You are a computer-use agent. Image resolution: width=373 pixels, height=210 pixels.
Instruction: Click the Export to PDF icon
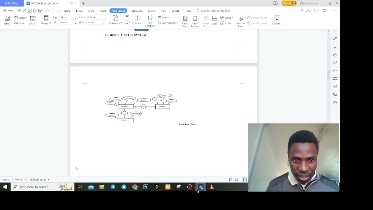click(30, 11)
